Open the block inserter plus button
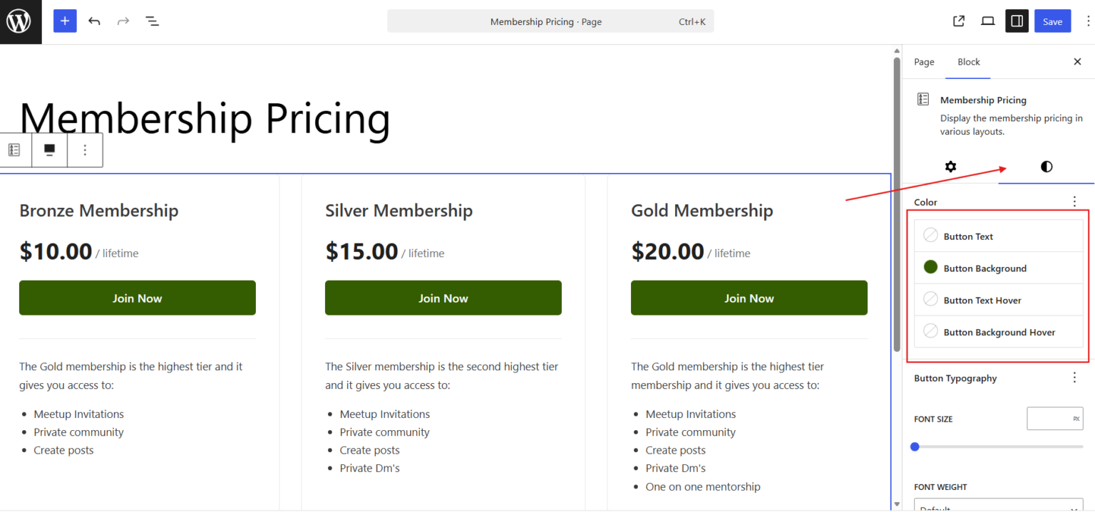The width and height of the screenshot is (1095, 512). (65, 21)
